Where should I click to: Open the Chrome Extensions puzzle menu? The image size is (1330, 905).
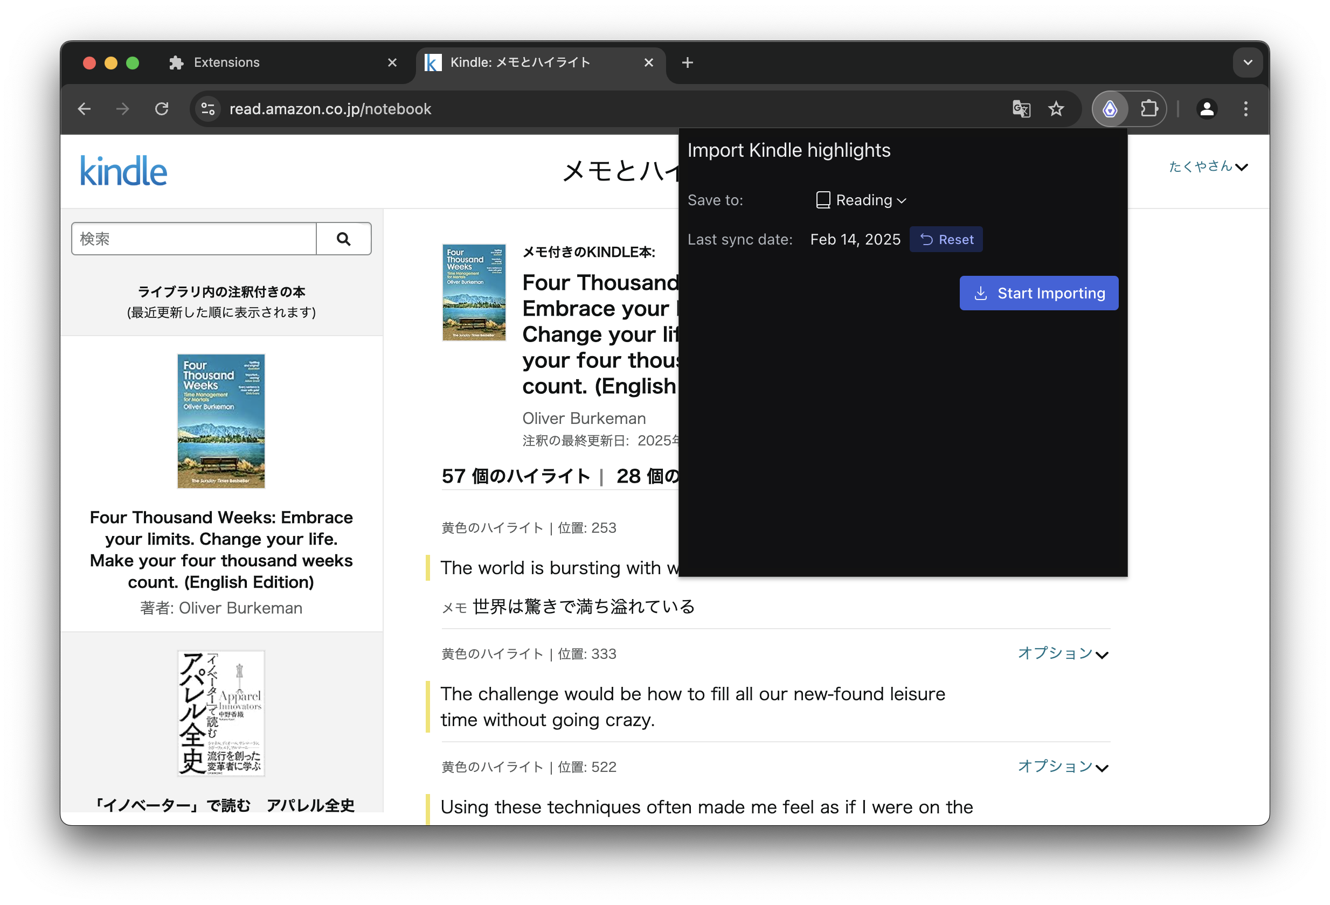click(1148, 109)
